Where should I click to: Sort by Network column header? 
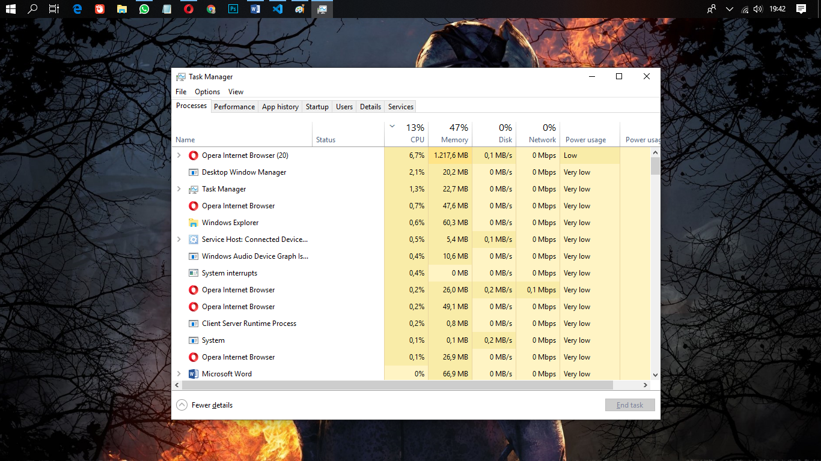tap(538, 134)
